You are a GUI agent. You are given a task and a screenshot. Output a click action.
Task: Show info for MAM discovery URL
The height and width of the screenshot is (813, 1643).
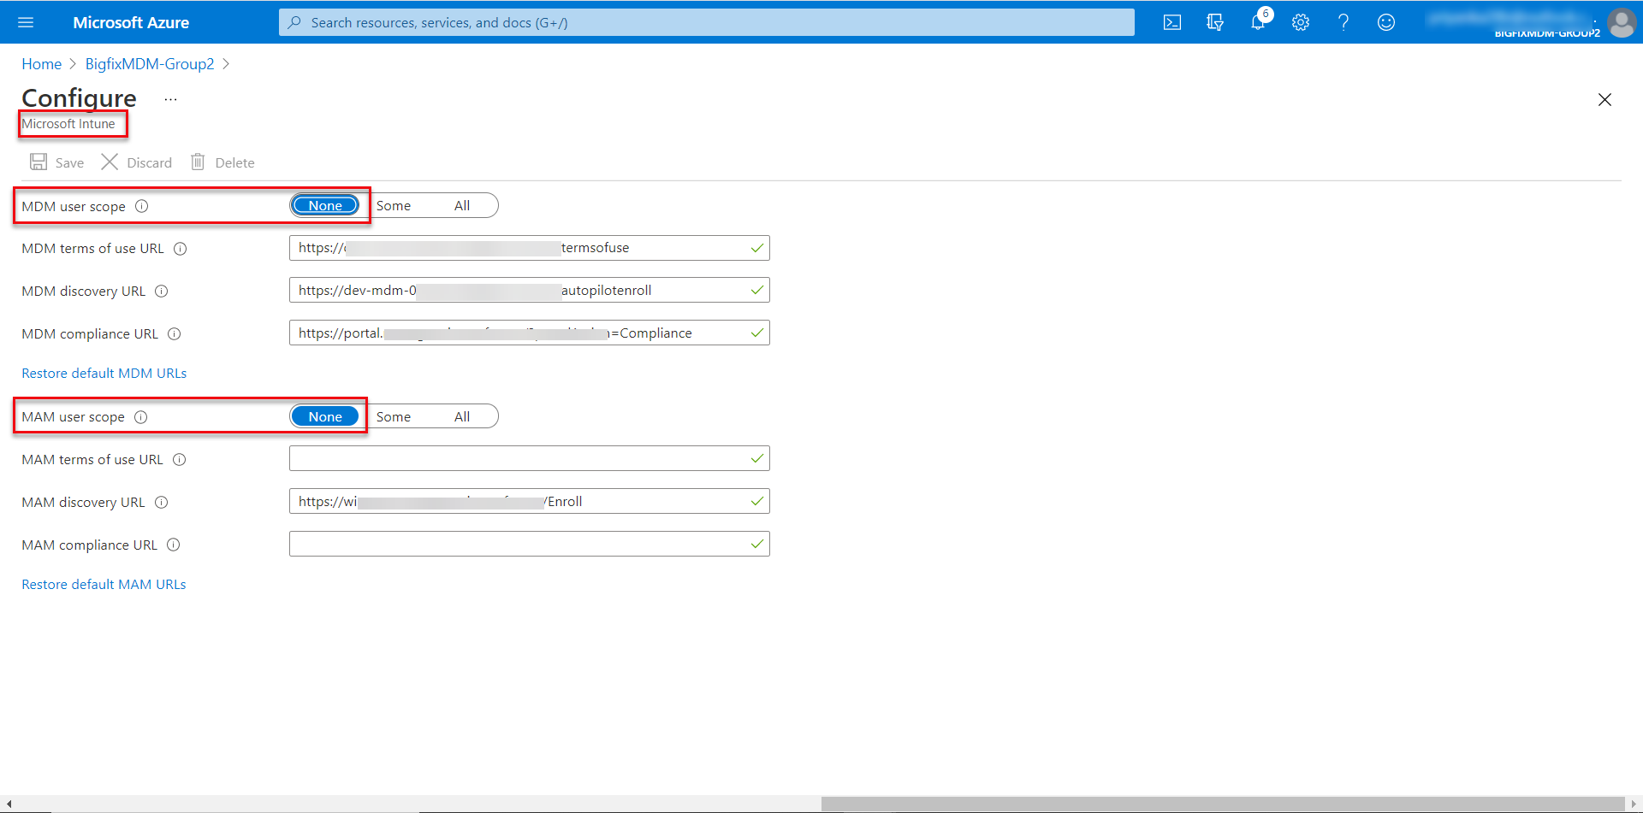pos(161,503)
